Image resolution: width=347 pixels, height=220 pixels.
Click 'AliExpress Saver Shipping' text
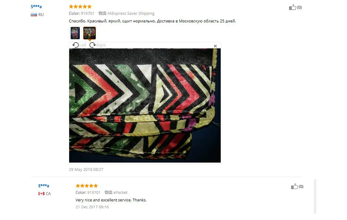coord(131,13)
